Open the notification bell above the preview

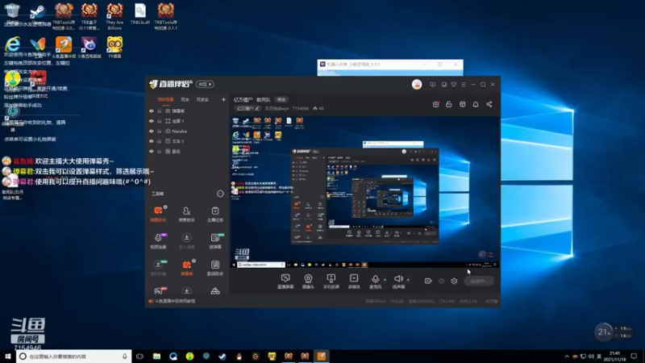tap(476, 105)
